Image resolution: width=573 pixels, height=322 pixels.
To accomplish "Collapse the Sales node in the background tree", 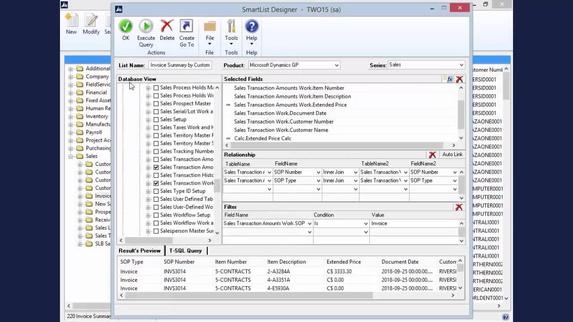I will [x=71, y=157].
